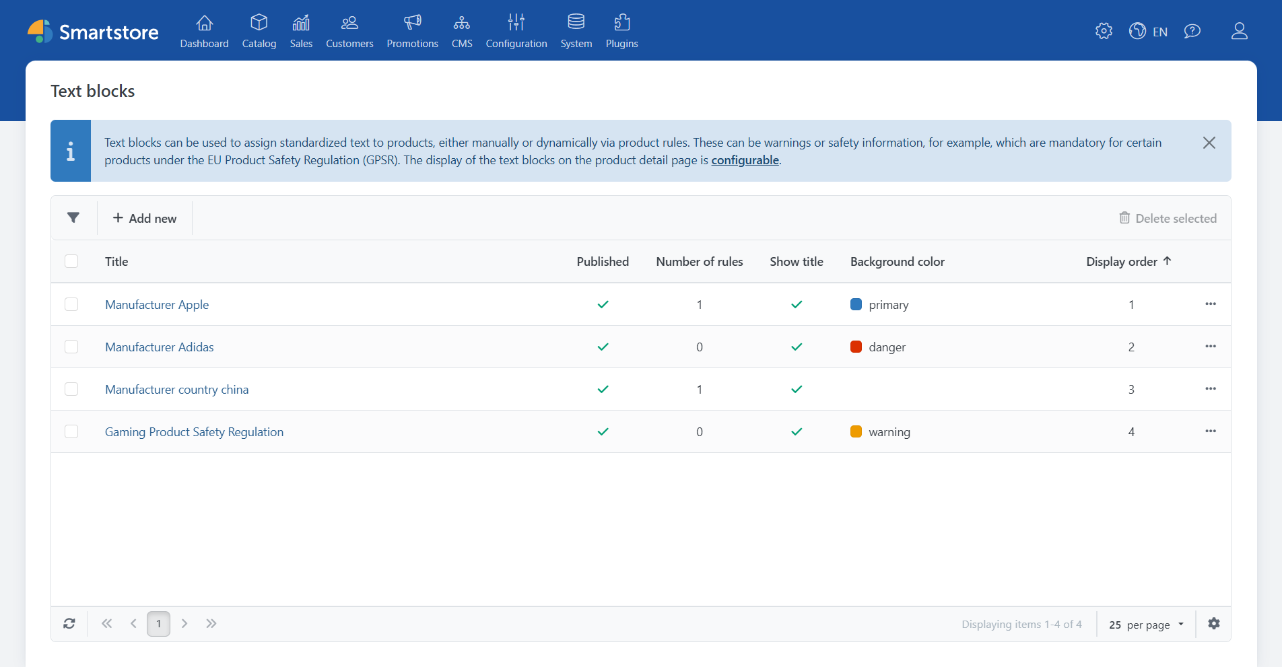Click the primary color swatch for Manufacturer Apple
The image size is (1282, 667).
(x=856, y=304)
